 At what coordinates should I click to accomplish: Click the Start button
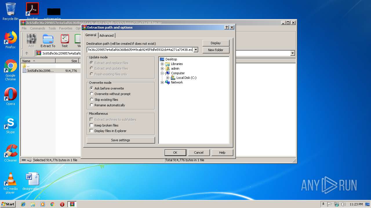[8, 204]
